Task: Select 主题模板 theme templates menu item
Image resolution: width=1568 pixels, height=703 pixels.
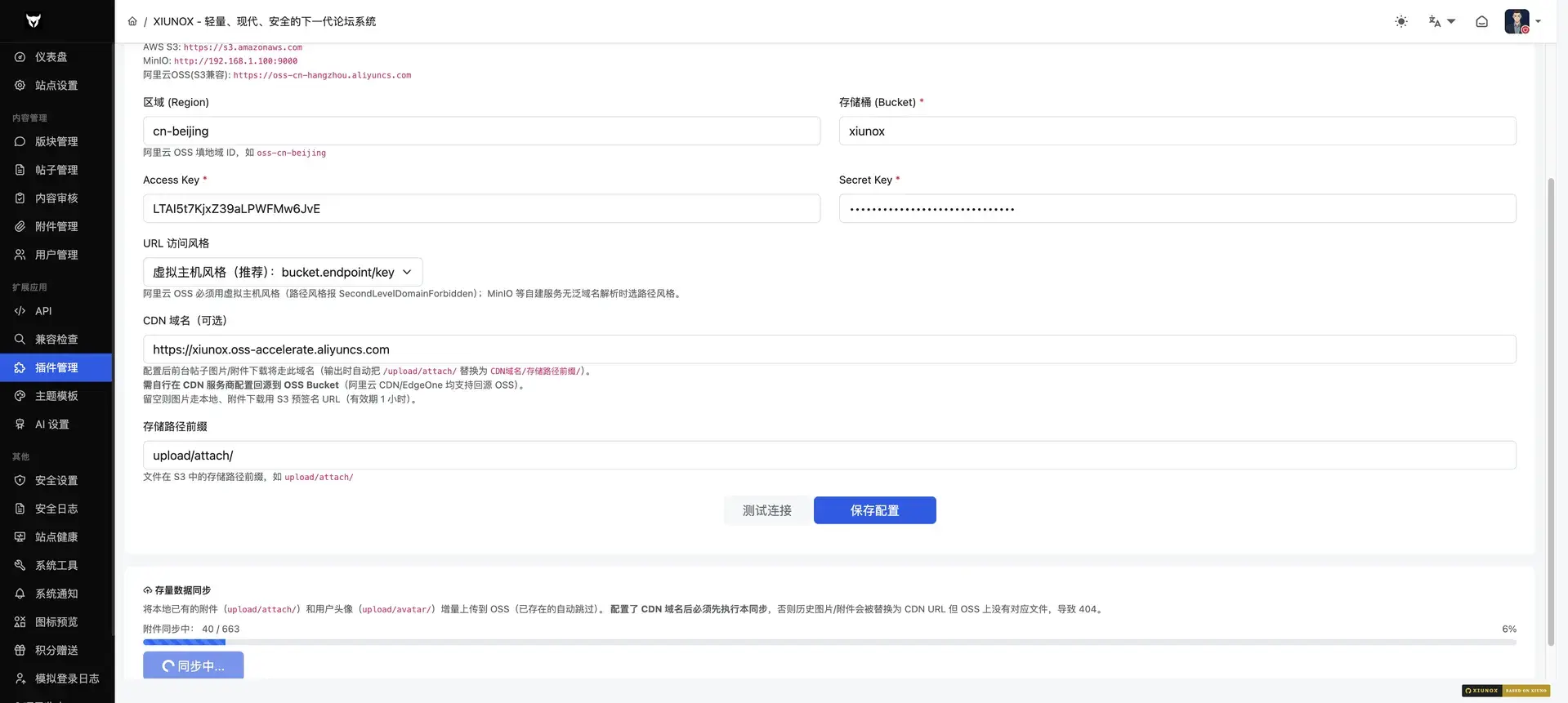Action: pos(56,396)
